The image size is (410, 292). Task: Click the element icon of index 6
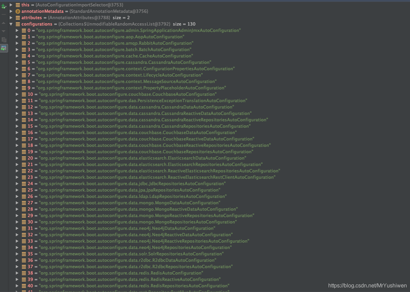coord(24,69)
